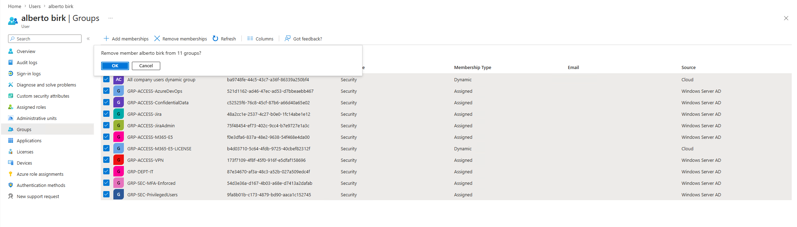This screenshot has height=227, width=797.
Task: Click the alberto birk breadcrumb
Action: pyautogui.click(x=61, y=6)
